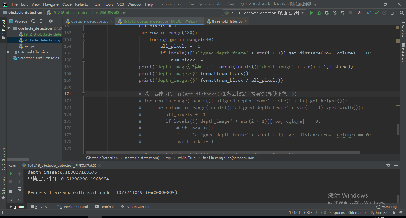Open the Profiler with the clock-play icon
Screen dimensions: 406x218
pos(335,13)
